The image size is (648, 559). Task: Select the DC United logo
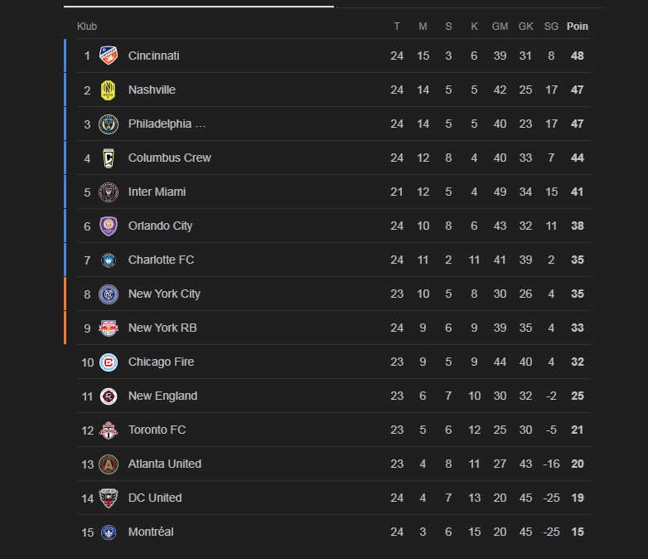click(109, 498)
